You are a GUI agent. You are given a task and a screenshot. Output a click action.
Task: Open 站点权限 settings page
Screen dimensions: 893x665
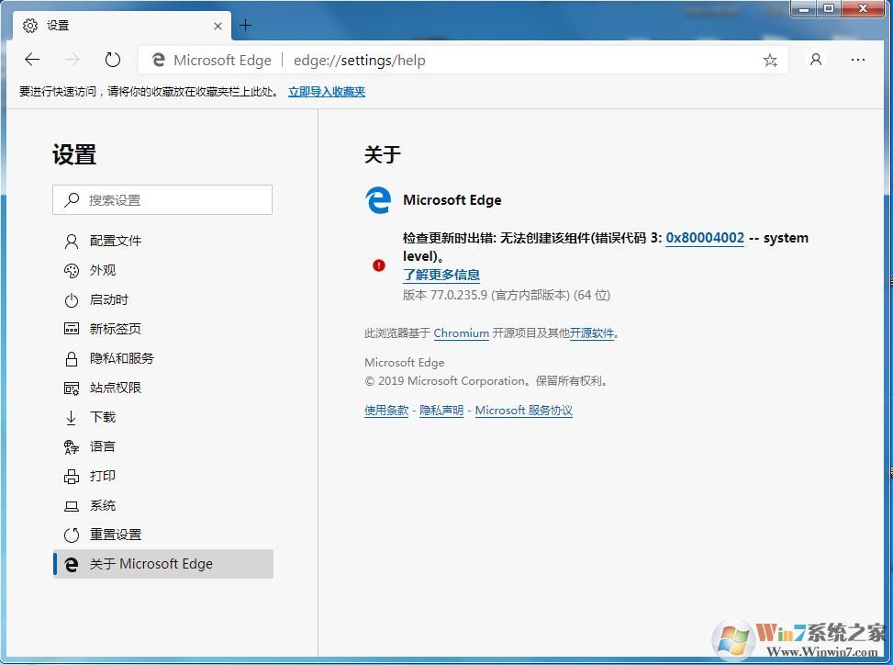116,388
